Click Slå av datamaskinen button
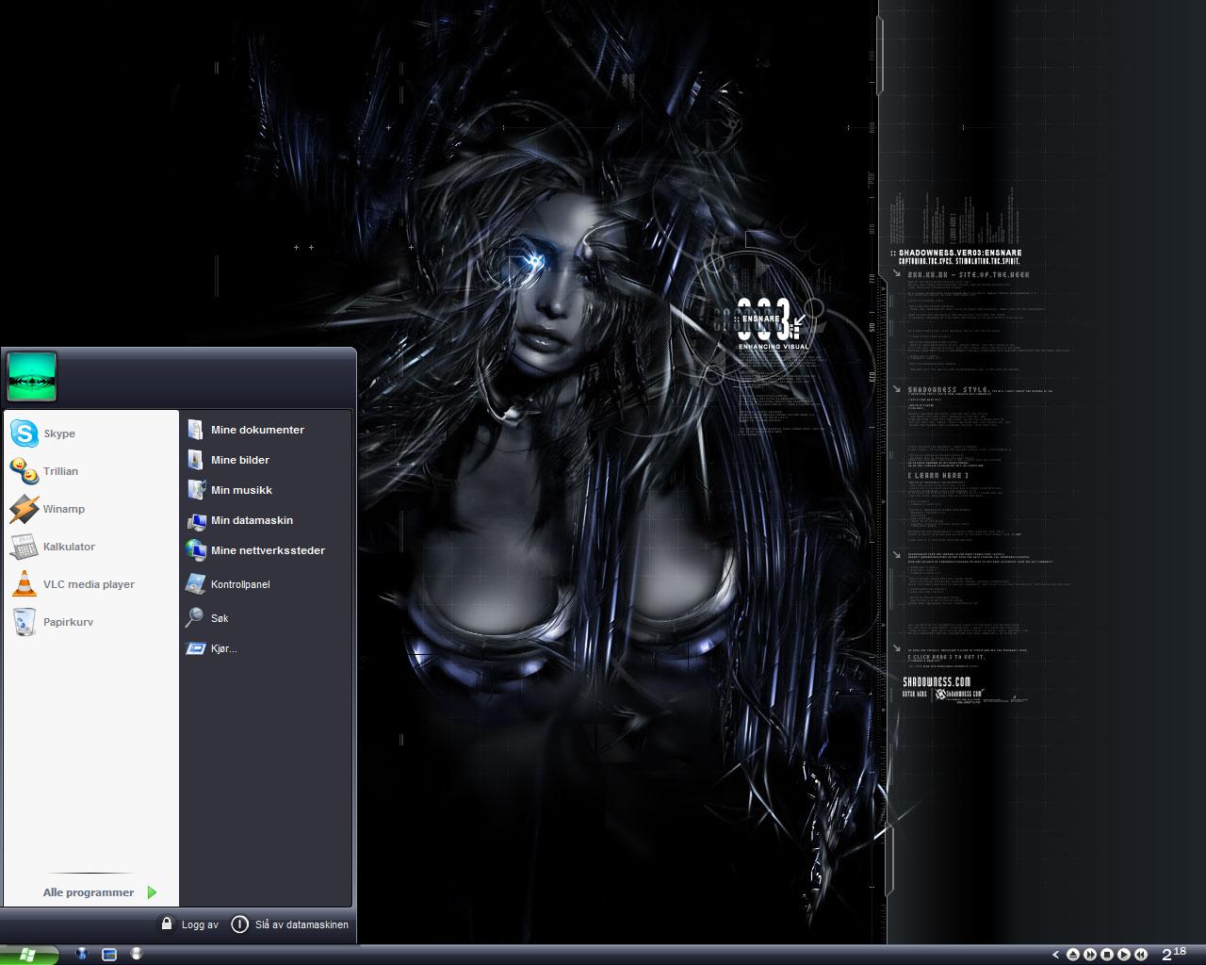 (290, 924)
